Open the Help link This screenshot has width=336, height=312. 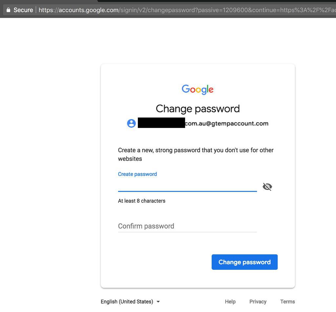tap(230, 302)
